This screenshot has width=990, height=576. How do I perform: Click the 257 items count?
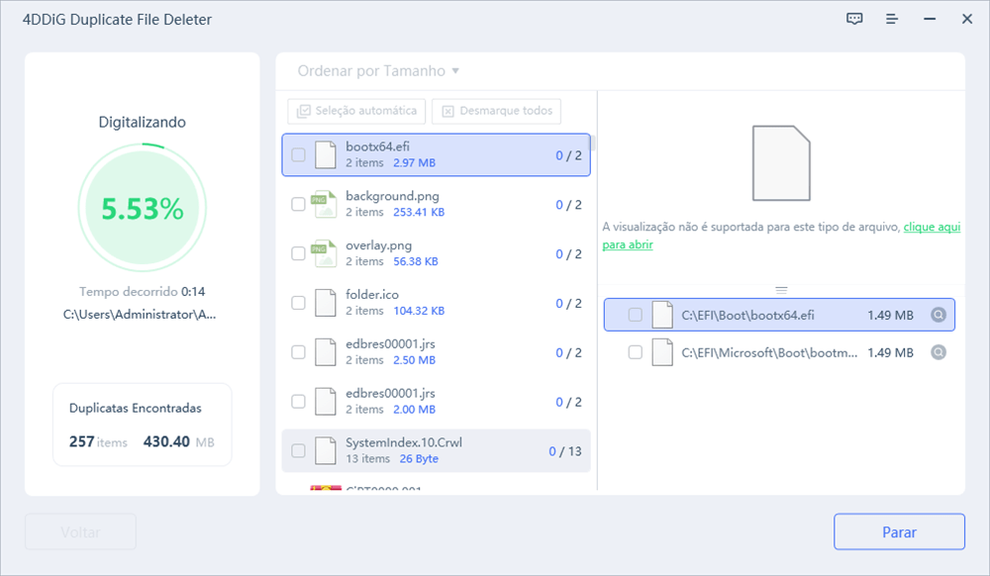98,441
